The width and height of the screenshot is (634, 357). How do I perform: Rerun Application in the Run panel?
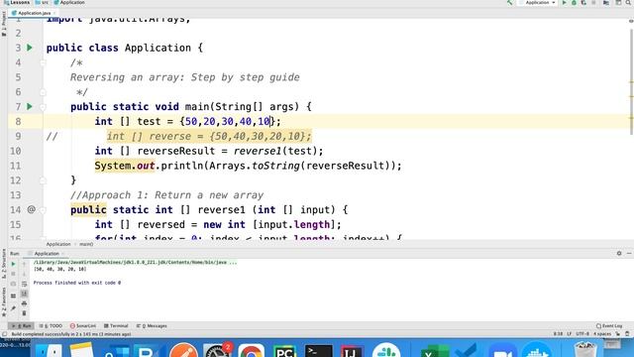point(13,264)
